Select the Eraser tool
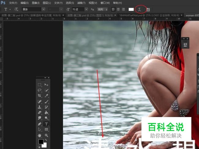 [39, 112]
